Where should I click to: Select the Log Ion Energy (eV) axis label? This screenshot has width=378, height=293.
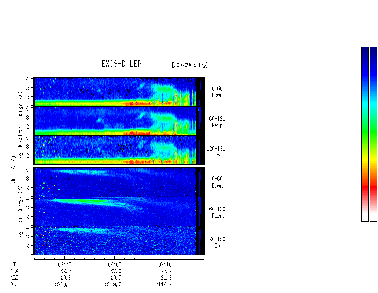[20, 212]
